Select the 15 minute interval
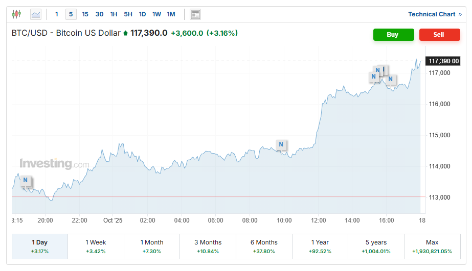Screen dimensions: 472x271 [85, 14]
